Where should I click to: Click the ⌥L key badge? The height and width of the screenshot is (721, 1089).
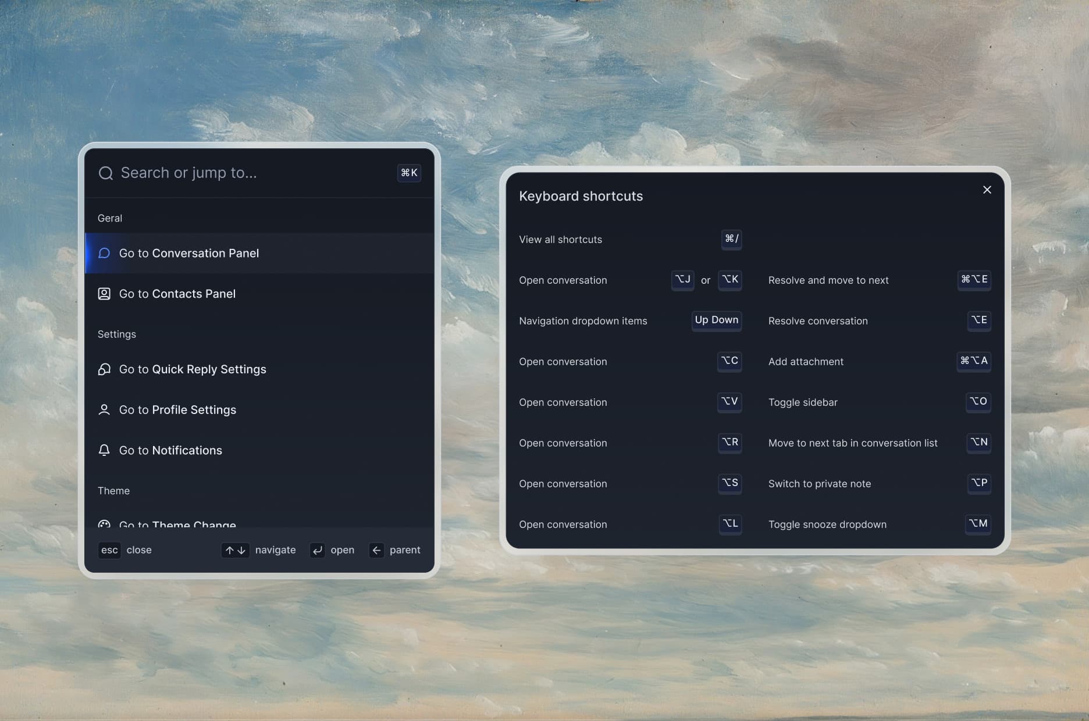pyautogui.click(x=730, y=524)
